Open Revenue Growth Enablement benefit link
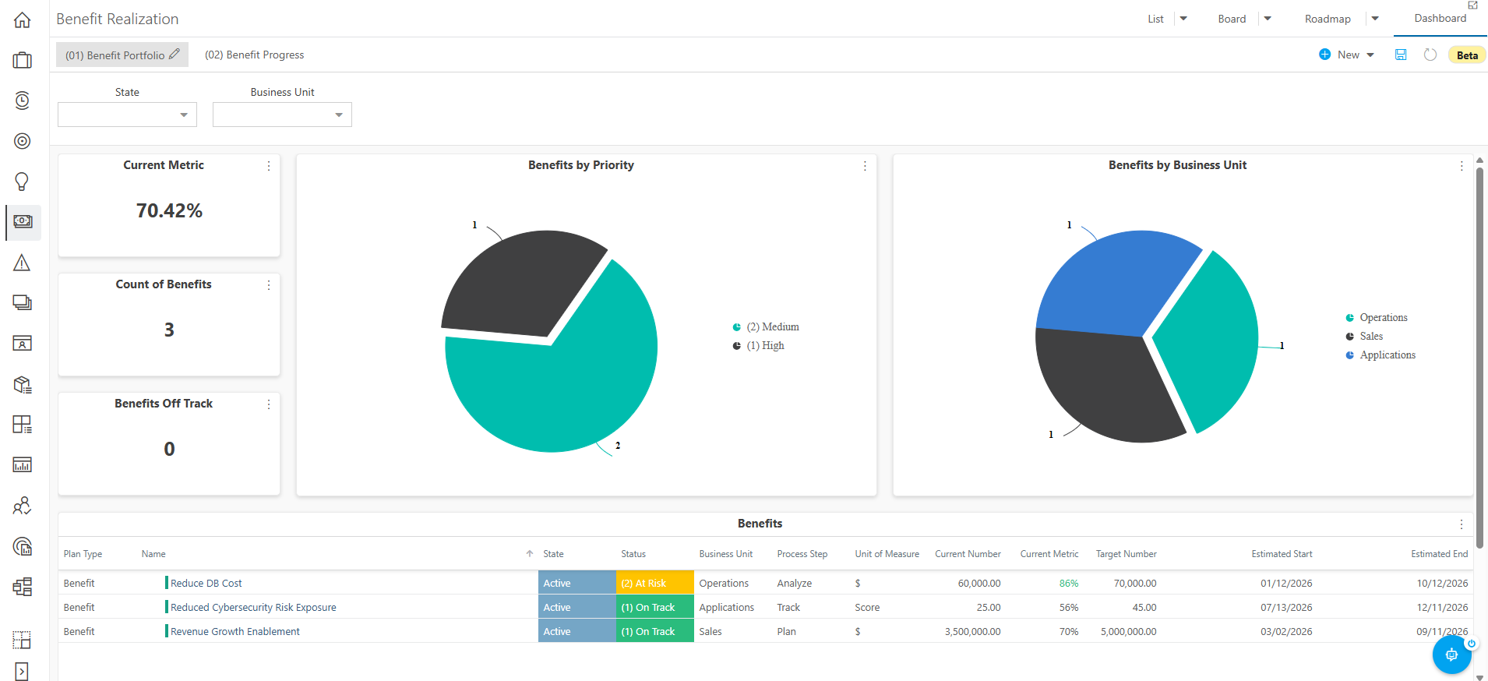This screenshot has height=681, width=1488. click(235, 631)
